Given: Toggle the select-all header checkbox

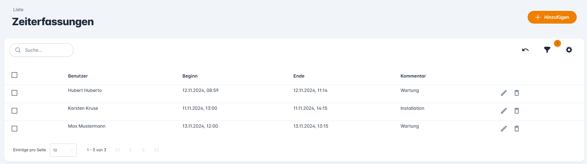Looking at the screenshot, I should 14,75.
